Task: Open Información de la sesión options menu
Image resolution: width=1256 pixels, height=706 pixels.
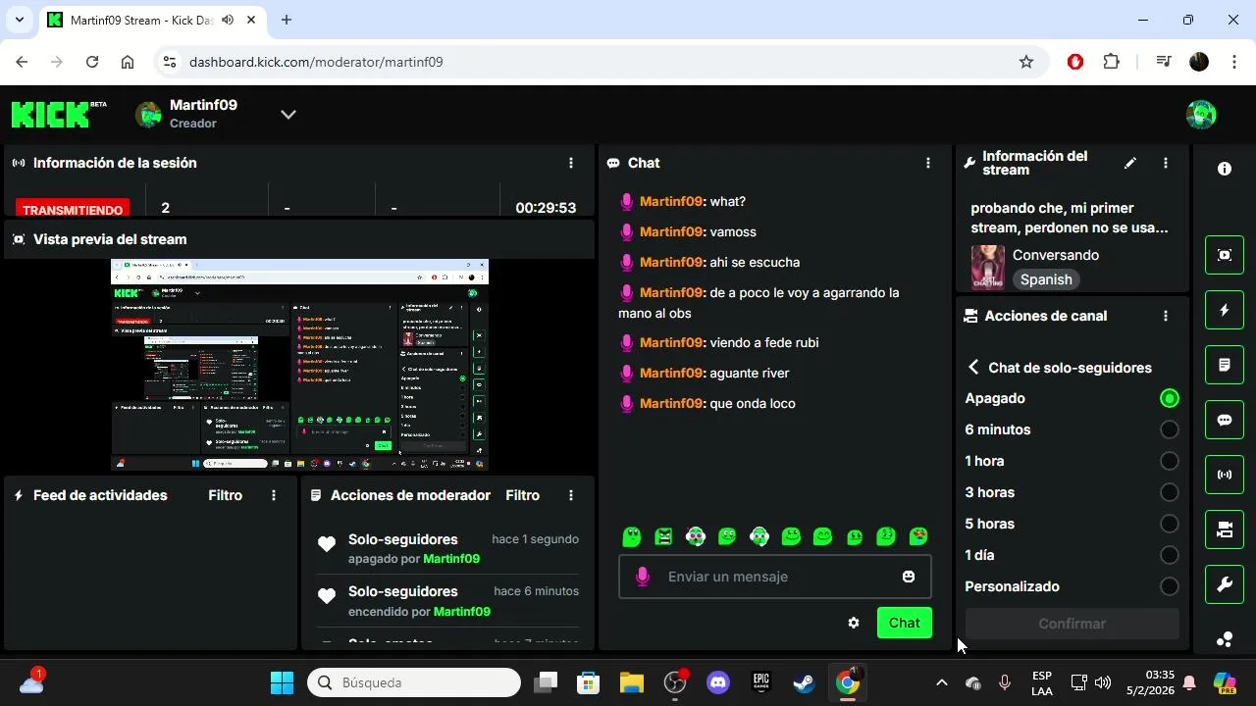Action: coord(571,163)
